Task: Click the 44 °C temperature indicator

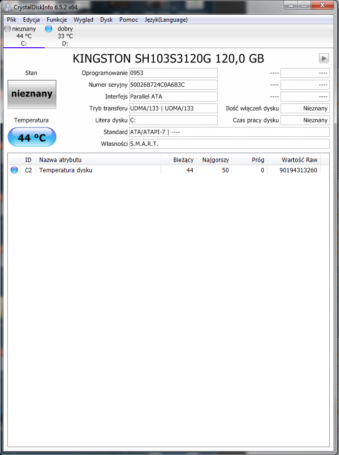Action: (32, 137)
